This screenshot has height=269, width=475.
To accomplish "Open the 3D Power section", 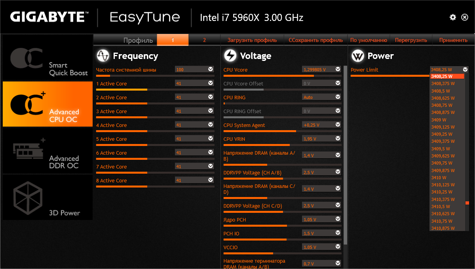I will [47, 197].
